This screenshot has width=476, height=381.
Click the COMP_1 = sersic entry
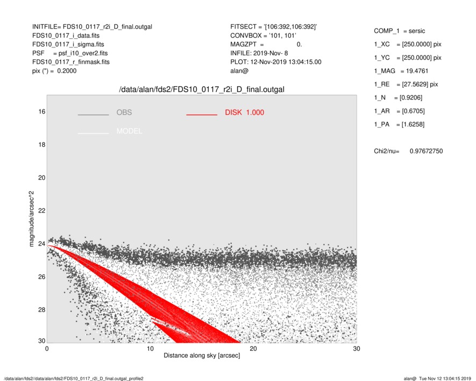[400, 31]
